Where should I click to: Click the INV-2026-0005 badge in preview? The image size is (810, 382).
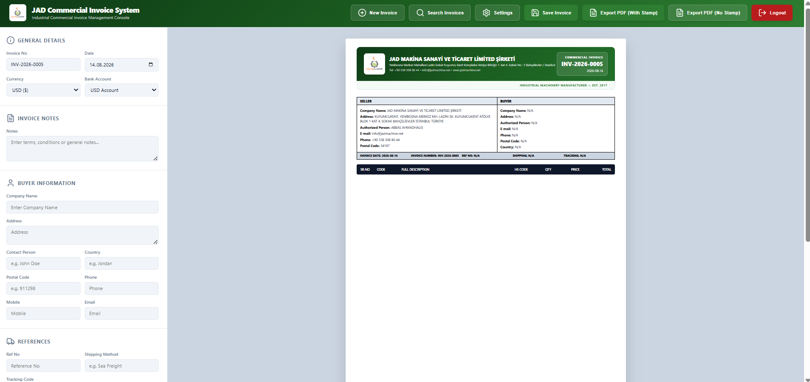pyautogui.click(x=582, y=64)
